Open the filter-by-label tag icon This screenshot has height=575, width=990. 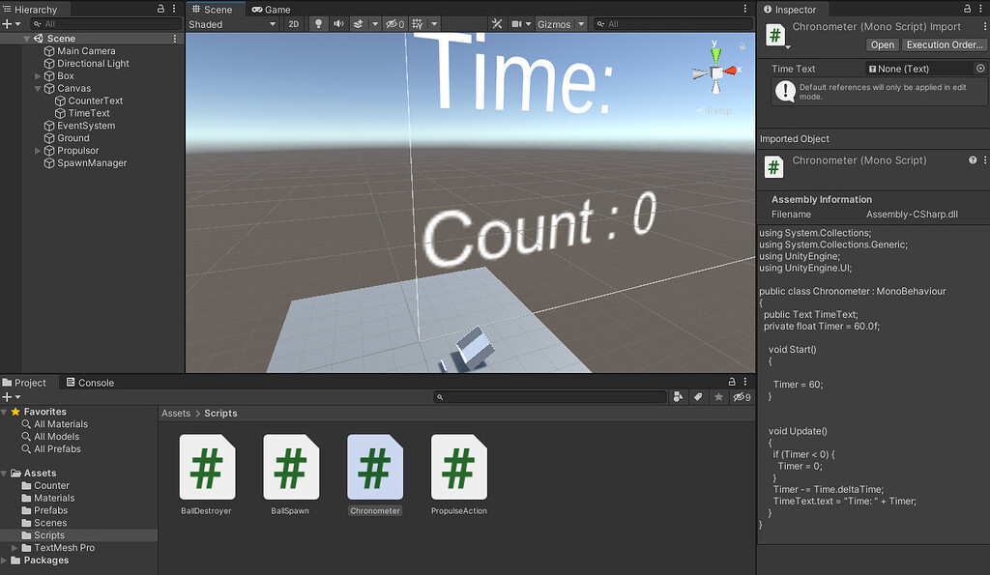tap(698, 397)
